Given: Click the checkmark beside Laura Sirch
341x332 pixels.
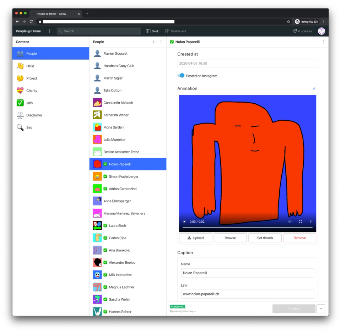Looking at the screenshot, I should pos(105,225).
